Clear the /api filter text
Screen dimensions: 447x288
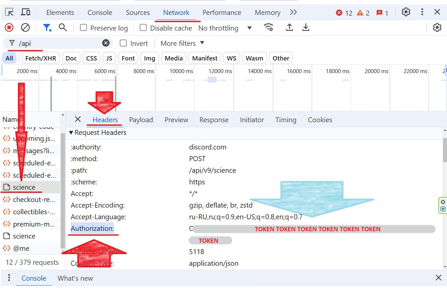coord(106,43)
